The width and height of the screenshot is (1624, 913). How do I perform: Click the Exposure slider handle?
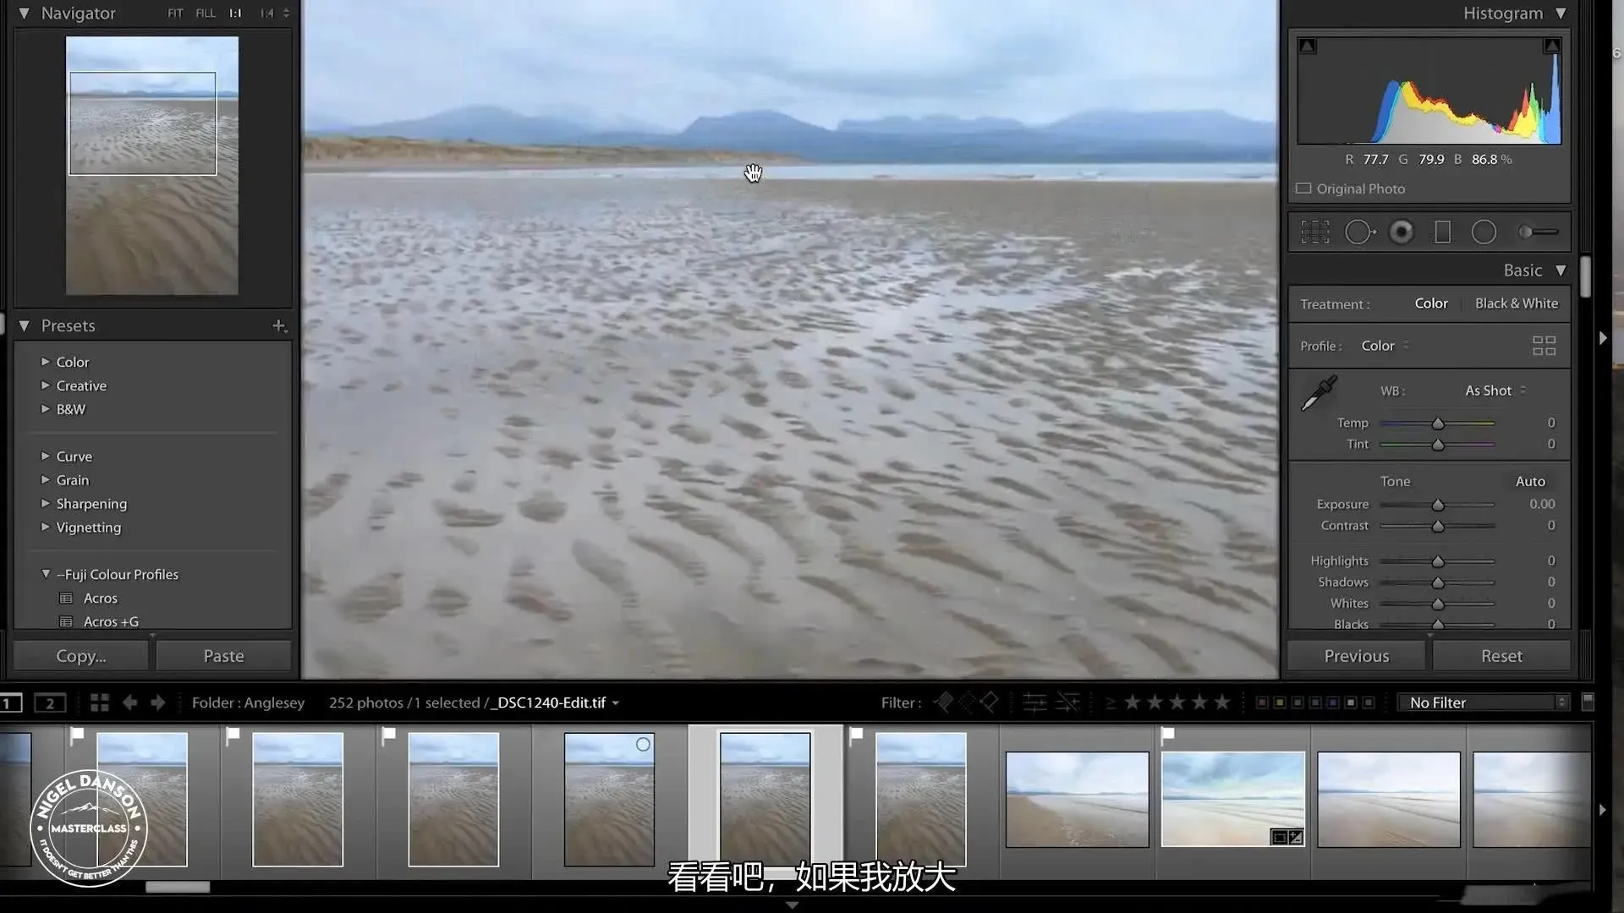coord(1438,505)
